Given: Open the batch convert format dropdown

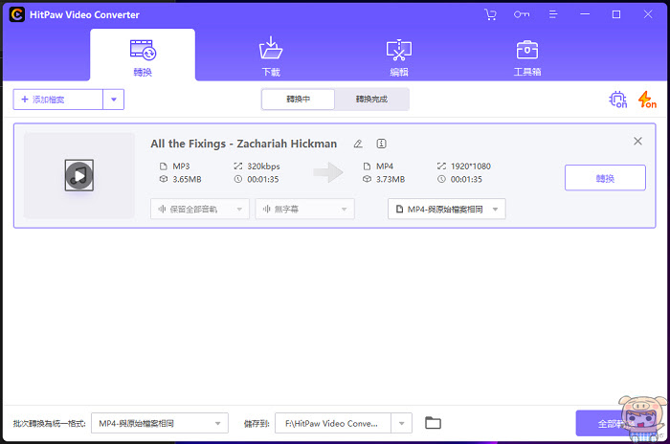Looking at the screenshot, I should pyautogui.click(x=160, y=424).
